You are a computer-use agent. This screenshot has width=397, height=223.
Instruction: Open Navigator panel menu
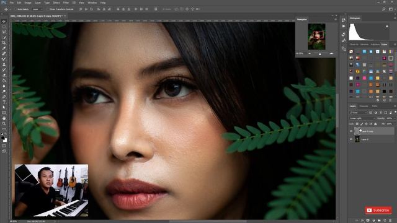click(x=336, y=19)
